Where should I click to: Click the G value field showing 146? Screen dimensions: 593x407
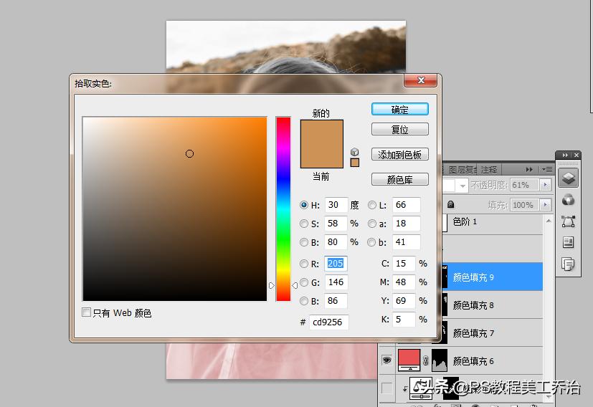click(336, 282)
